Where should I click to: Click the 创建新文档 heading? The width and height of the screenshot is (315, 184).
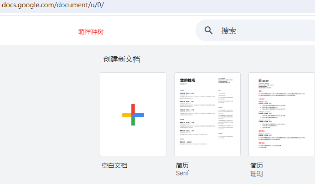coord(122,59)
